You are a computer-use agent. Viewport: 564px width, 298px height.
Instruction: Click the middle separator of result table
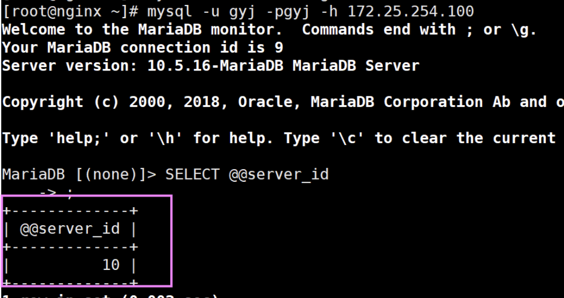coord(70,247)
